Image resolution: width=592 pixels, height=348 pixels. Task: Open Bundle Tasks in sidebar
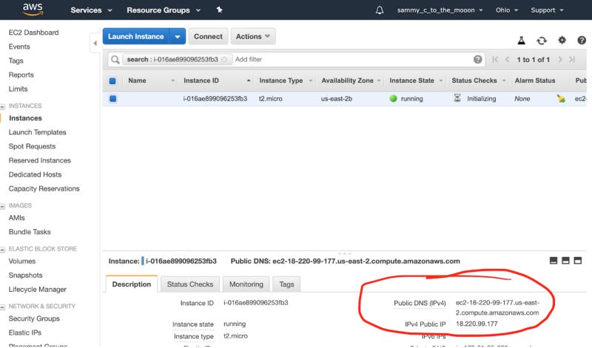click(x=30, y=232)
